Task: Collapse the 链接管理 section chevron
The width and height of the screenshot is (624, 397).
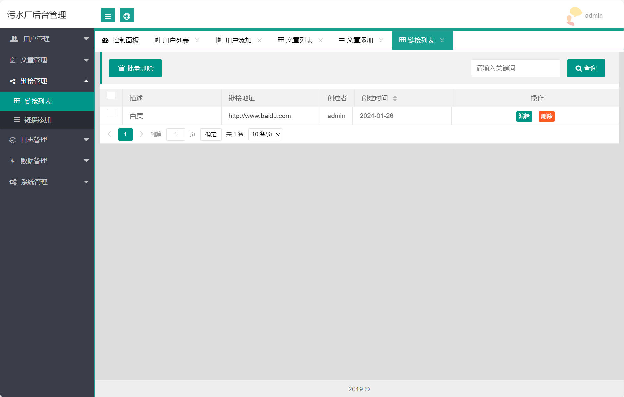Action: (x=87, y=81)
